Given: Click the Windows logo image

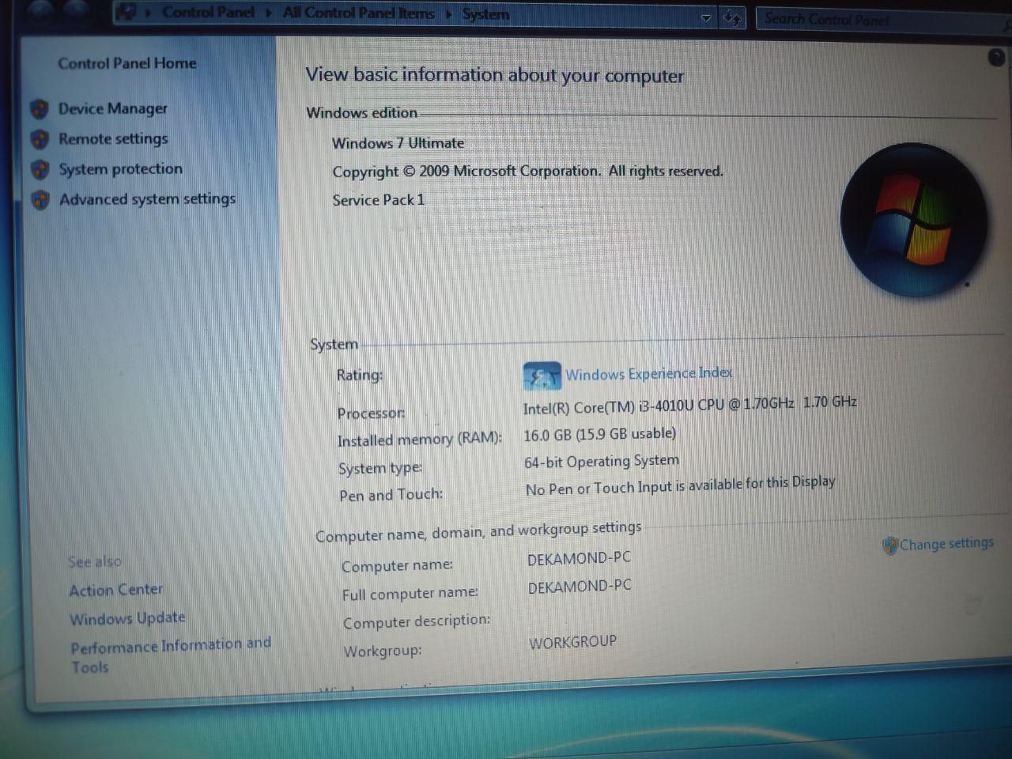Looking at the screenshot, I should [914, 220].
